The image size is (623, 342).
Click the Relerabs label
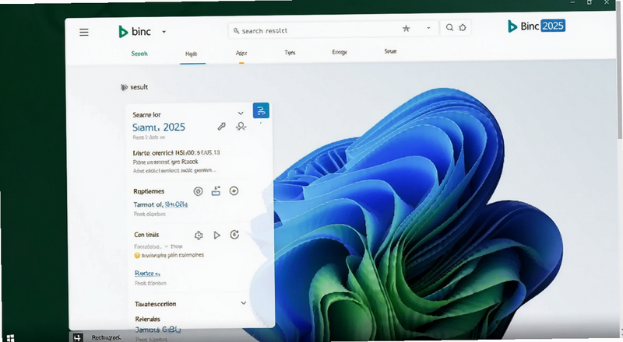(x=147, y=319)
